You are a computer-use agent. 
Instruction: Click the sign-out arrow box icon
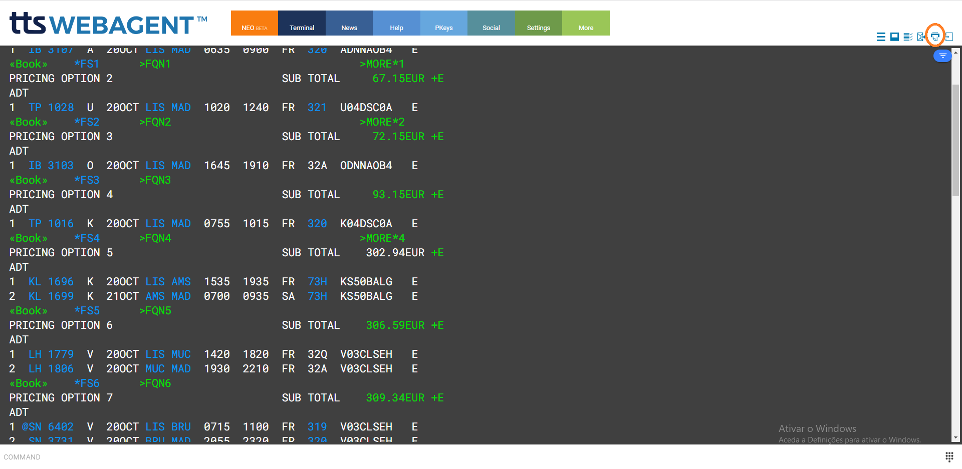[x=949, y=37]
